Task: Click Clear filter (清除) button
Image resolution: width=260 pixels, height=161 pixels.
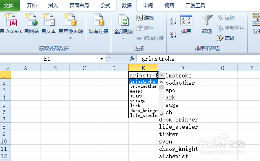Action: pos(226,18)
